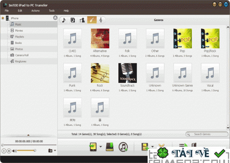Eject the iPhone device
The width and height of the screenshot is (230, 163).
55,18
